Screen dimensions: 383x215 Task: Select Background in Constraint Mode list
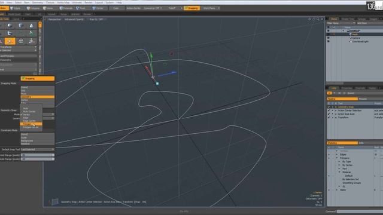coord(37,141)
